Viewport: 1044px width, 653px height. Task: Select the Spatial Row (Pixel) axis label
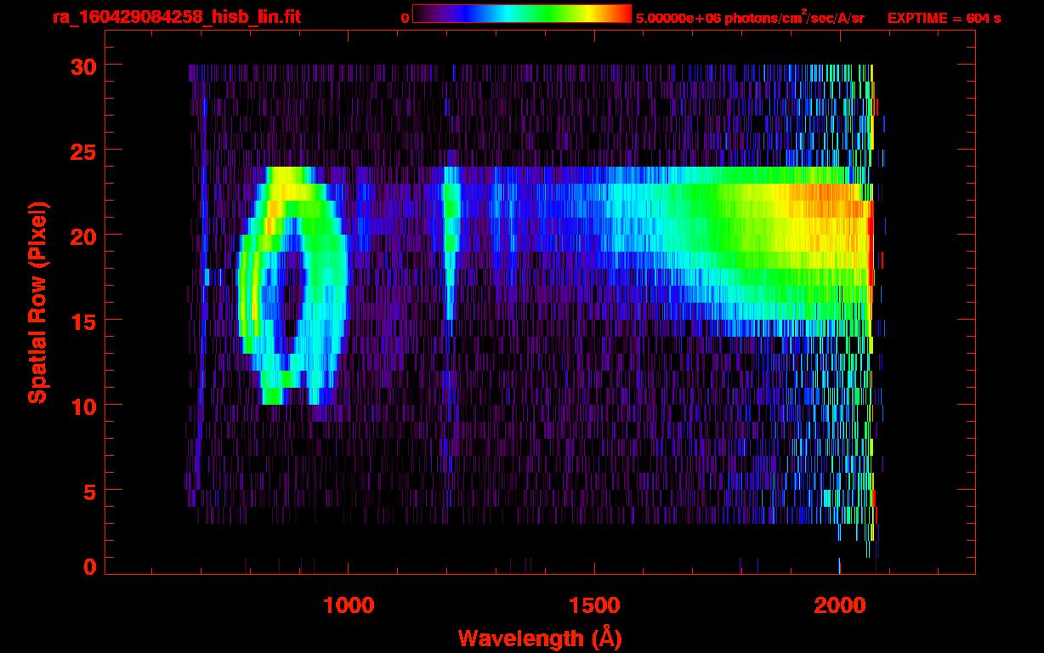pos(37,303)
